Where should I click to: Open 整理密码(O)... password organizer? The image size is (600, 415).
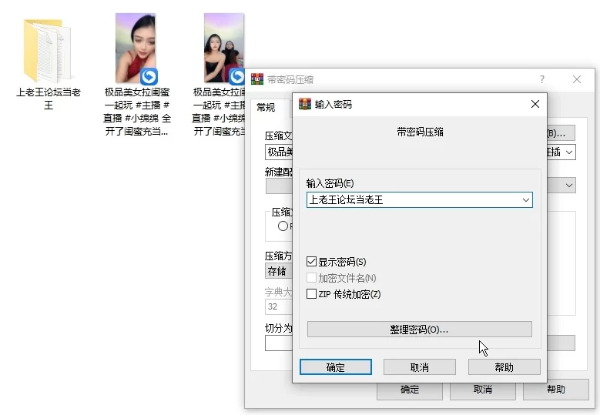[419, 330]
